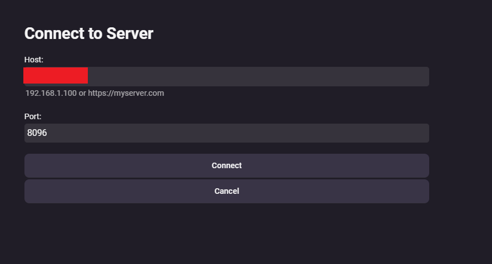Focus the Host input field
The image size is (492, 264).
tap(256, 76)
